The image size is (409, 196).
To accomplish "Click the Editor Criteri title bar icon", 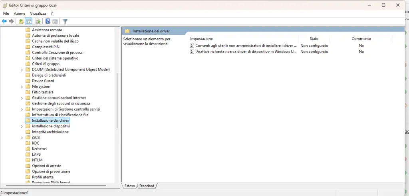I will coord(5,5).
